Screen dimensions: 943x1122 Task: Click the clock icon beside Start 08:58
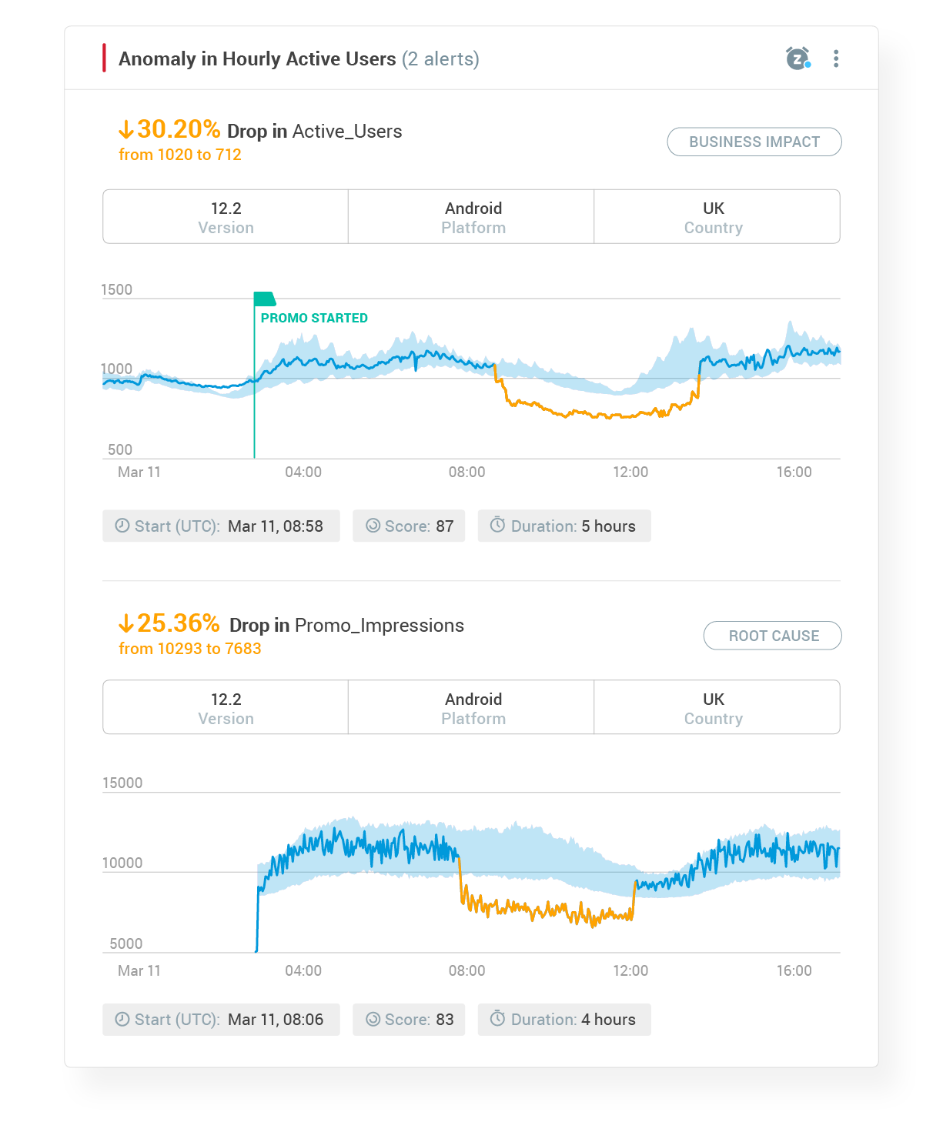point(122,526)
